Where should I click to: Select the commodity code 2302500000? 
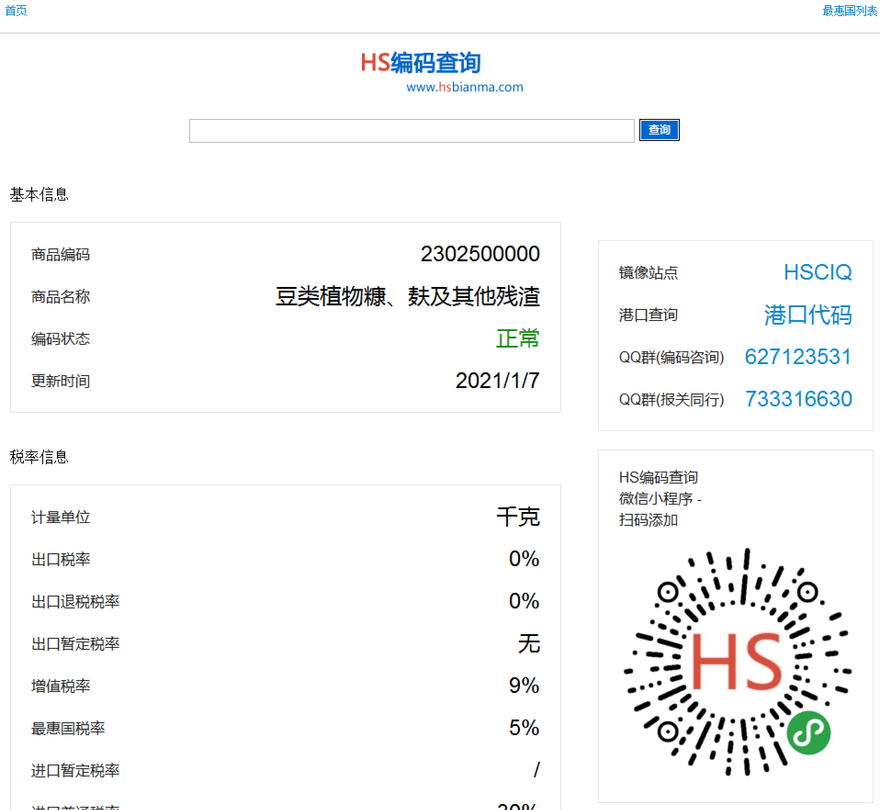point(480,254)
